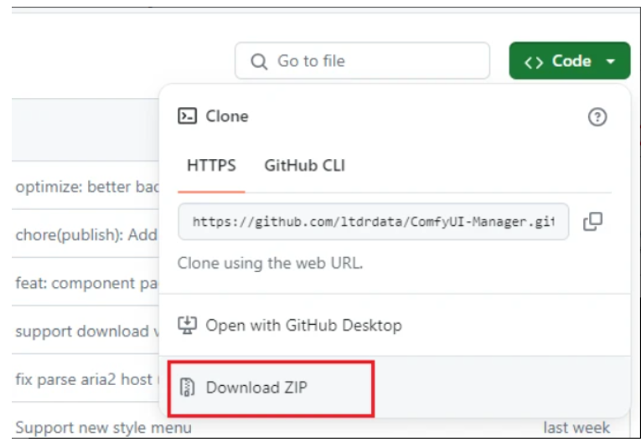Screen dimensions: 641x447
Task: Switch to the HTTPS tab
Action: coord(211,166)
